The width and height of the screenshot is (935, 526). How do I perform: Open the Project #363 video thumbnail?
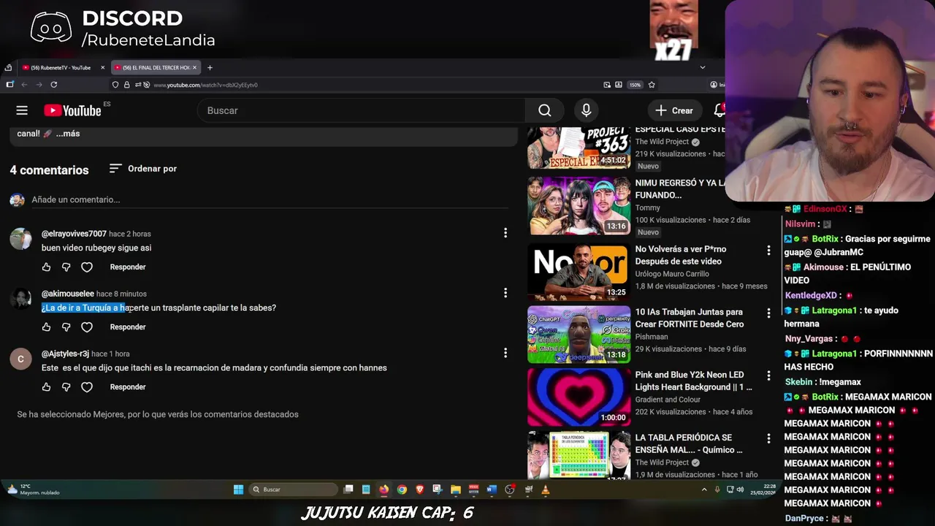coord(579,148)
